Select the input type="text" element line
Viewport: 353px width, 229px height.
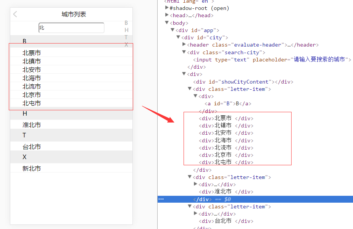272,60
